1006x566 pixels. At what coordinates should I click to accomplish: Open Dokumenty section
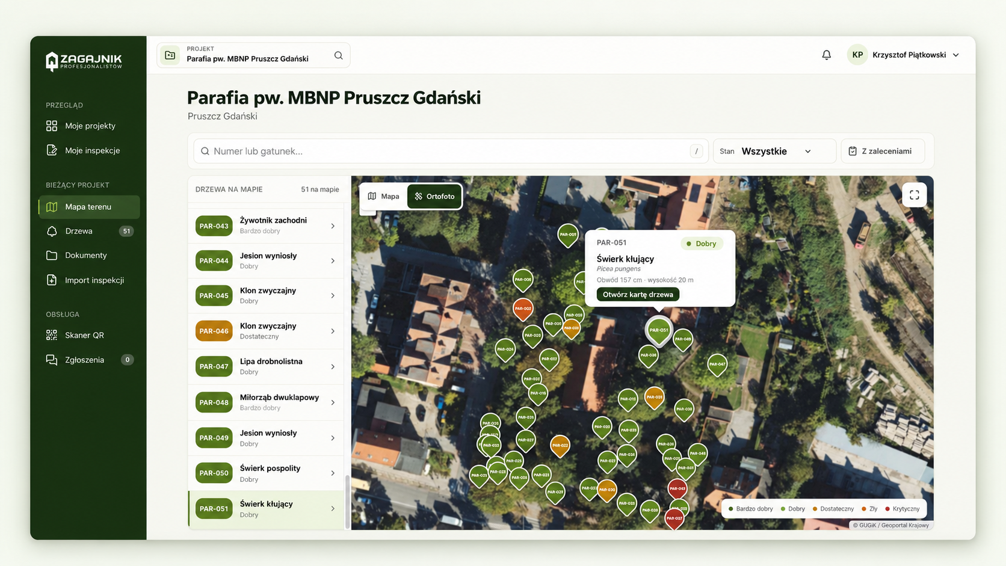pyautogui.click(x=89, y=256)
